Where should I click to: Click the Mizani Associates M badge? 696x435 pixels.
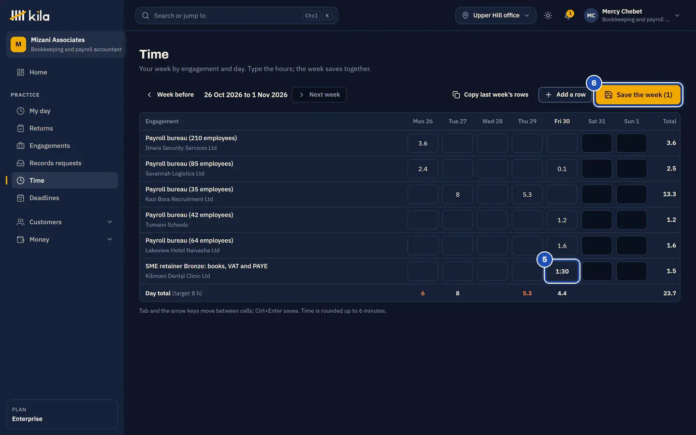18,44
